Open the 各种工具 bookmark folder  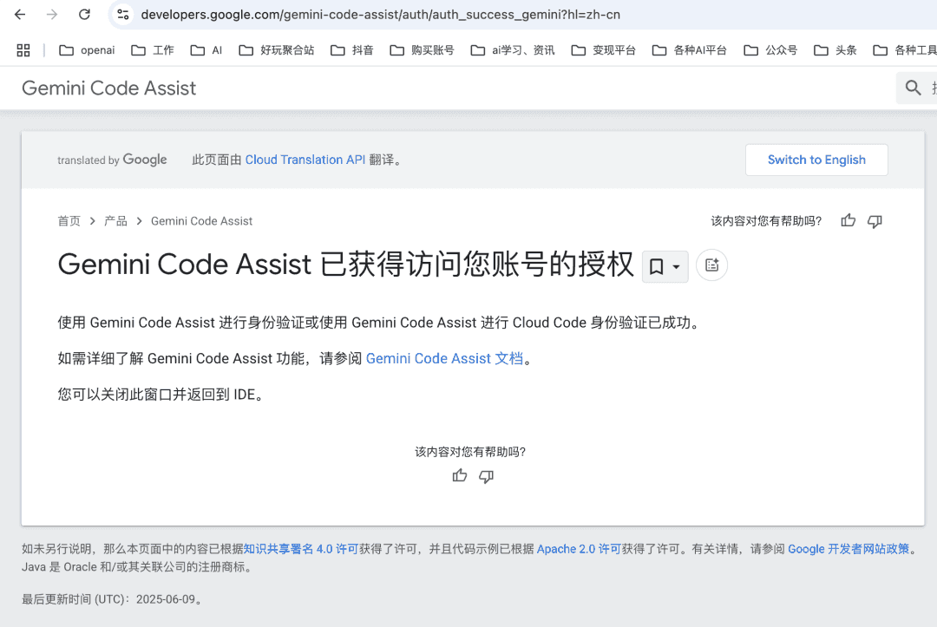tap(905, 50)
